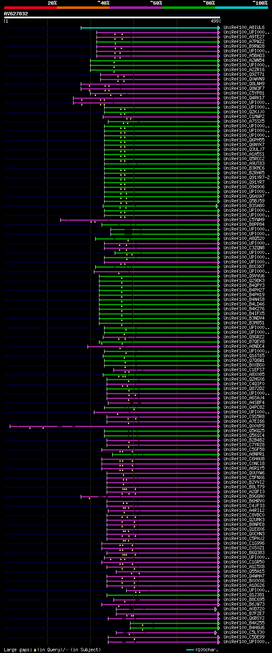Image resolution: width=272 pixels, height=653 pixels.
Task: Select the UniRef100_C1MWP2 label
Action: click(x=244, y=117)
